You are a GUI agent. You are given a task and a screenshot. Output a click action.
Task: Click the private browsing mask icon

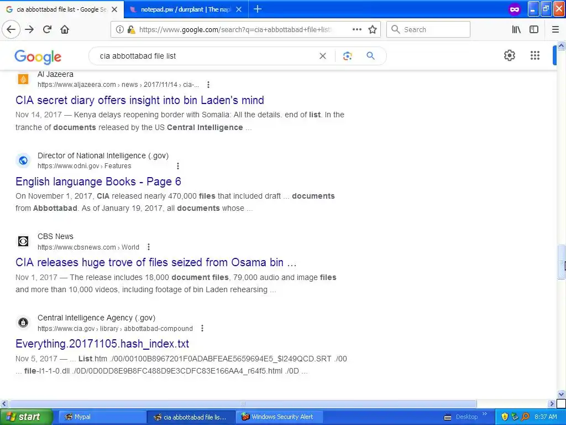[515, 9]
